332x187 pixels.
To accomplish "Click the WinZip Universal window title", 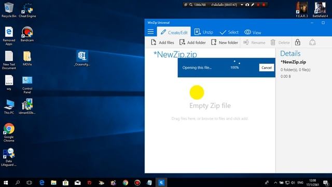I will pos(158,23).
